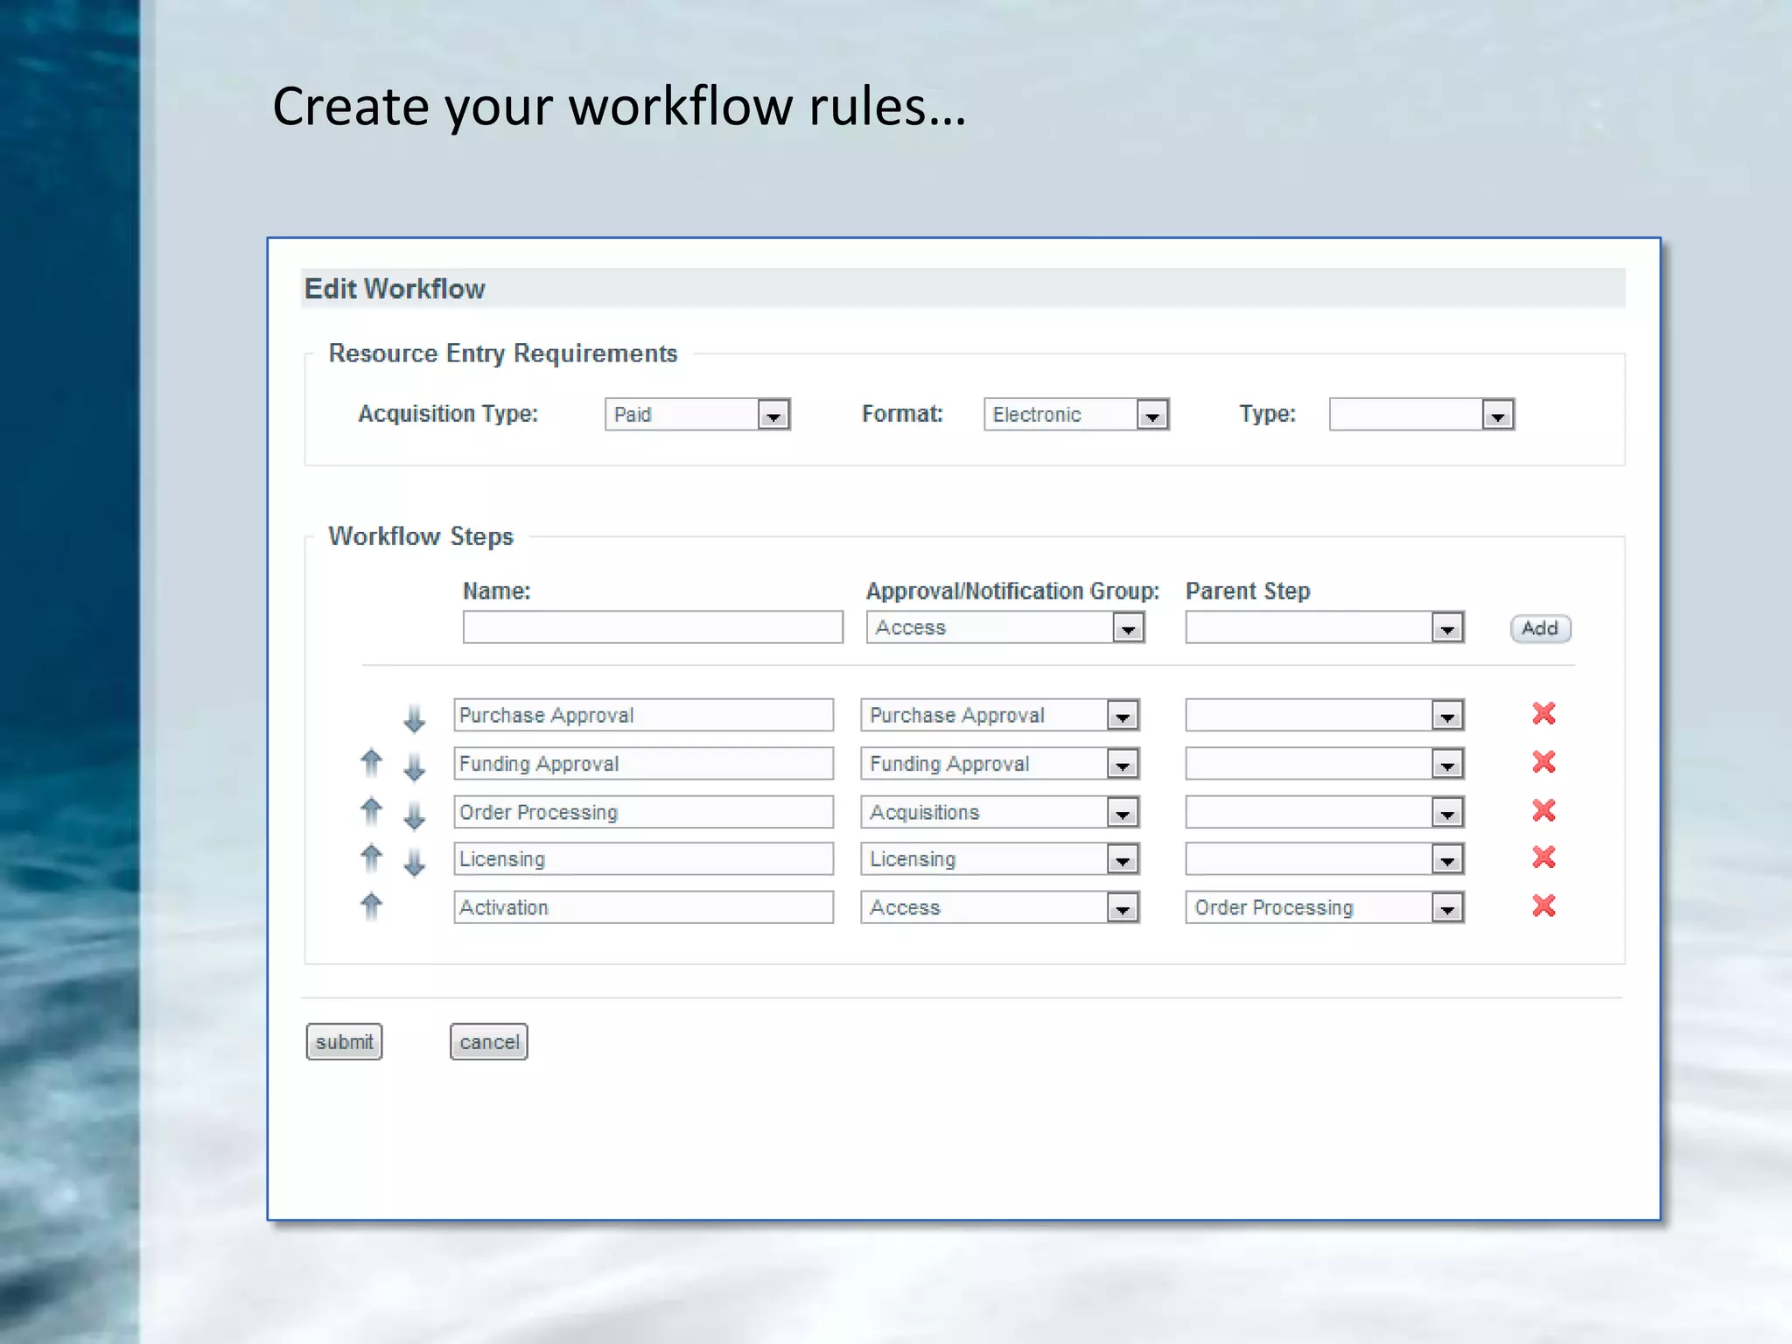1792x1344 pixels.
Task: Click the new step Name field
Action: click(653, 627)
